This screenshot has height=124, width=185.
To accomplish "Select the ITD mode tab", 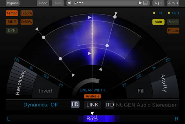I will tap(110, 105).
